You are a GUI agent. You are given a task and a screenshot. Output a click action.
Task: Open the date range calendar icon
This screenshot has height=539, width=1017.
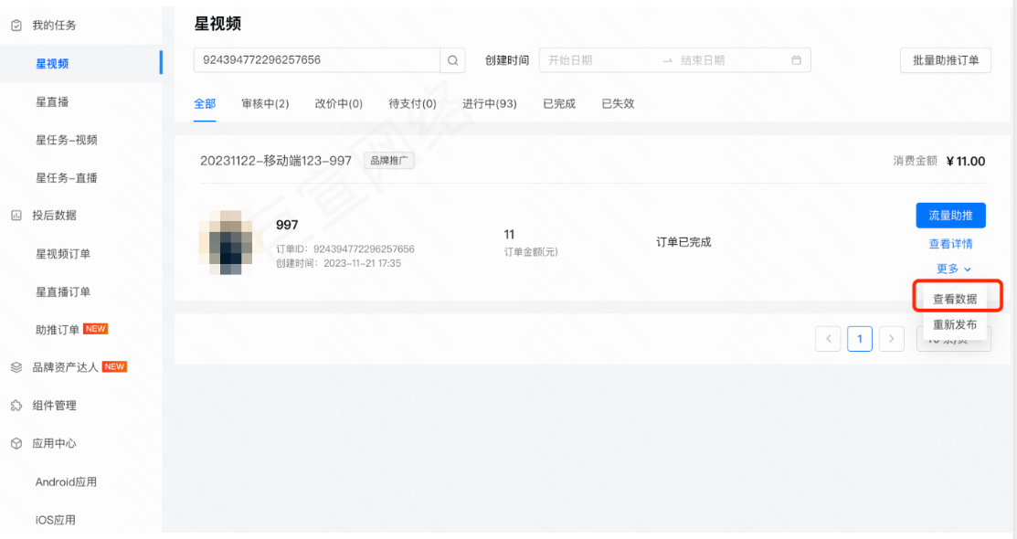(x=797, y=59)
